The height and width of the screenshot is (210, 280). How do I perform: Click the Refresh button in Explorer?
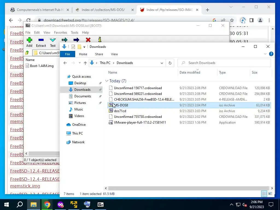pos(170,63)
